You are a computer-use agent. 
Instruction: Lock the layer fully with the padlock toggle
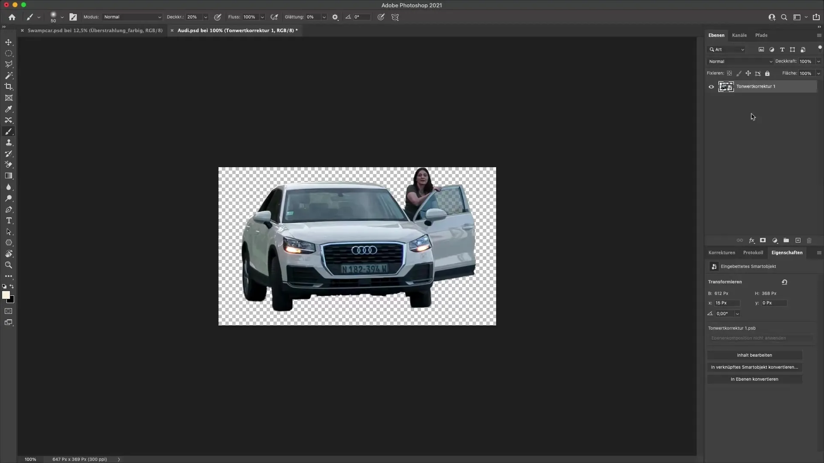(x=768, y=73)
